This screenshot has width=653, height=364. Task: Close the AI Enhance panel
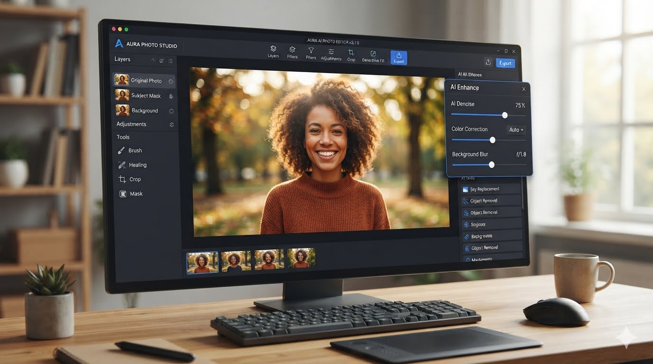coord(523,89)
